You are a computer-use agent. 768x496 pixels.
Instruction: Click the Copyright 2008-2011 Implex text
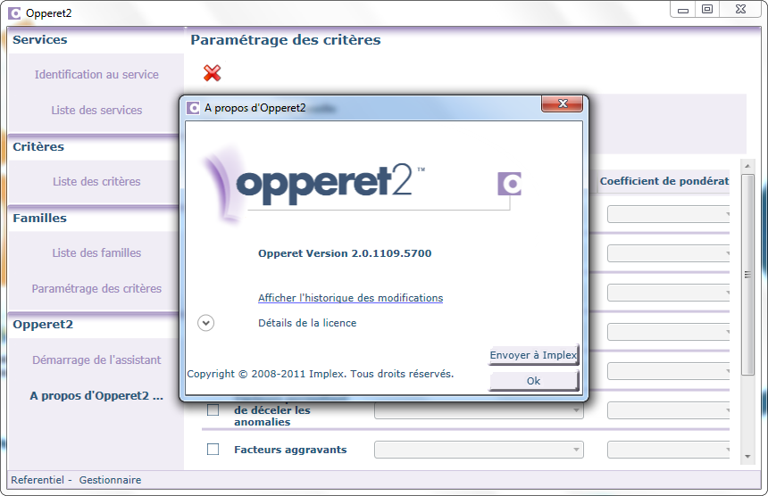tap(321, 374)
